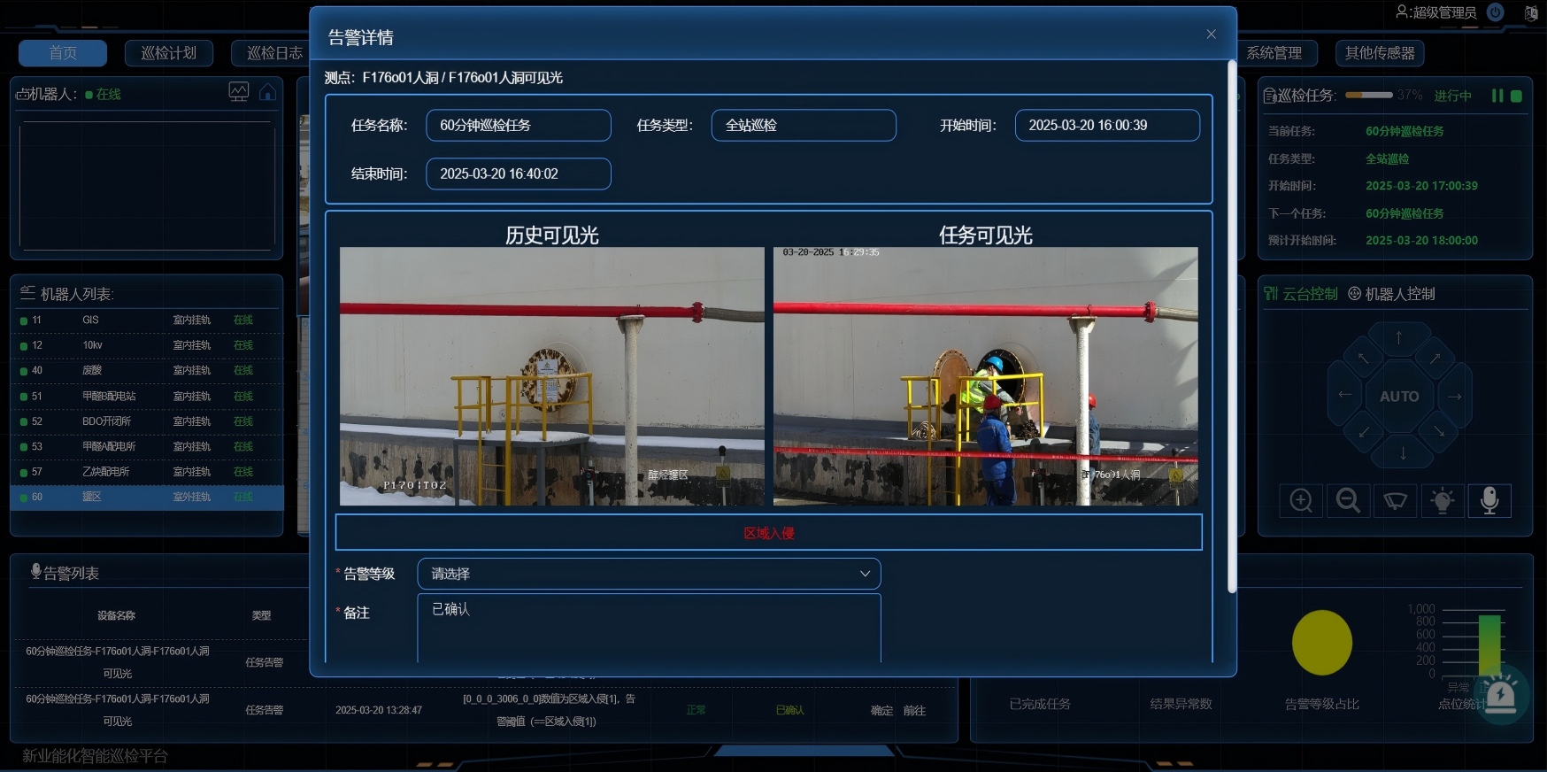Open the monitor chart icon beside robot status
The height and width of the screenshot is (772, 1547).
tap(239, 92)
